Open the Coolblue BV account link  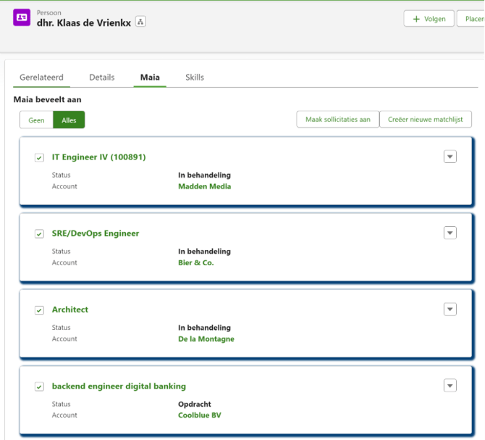coord(201,415)
